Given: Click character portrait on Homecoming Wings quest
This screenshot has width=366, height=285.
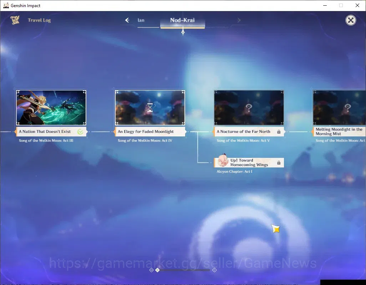Looking at the screenshot, I should coord(223,161).
